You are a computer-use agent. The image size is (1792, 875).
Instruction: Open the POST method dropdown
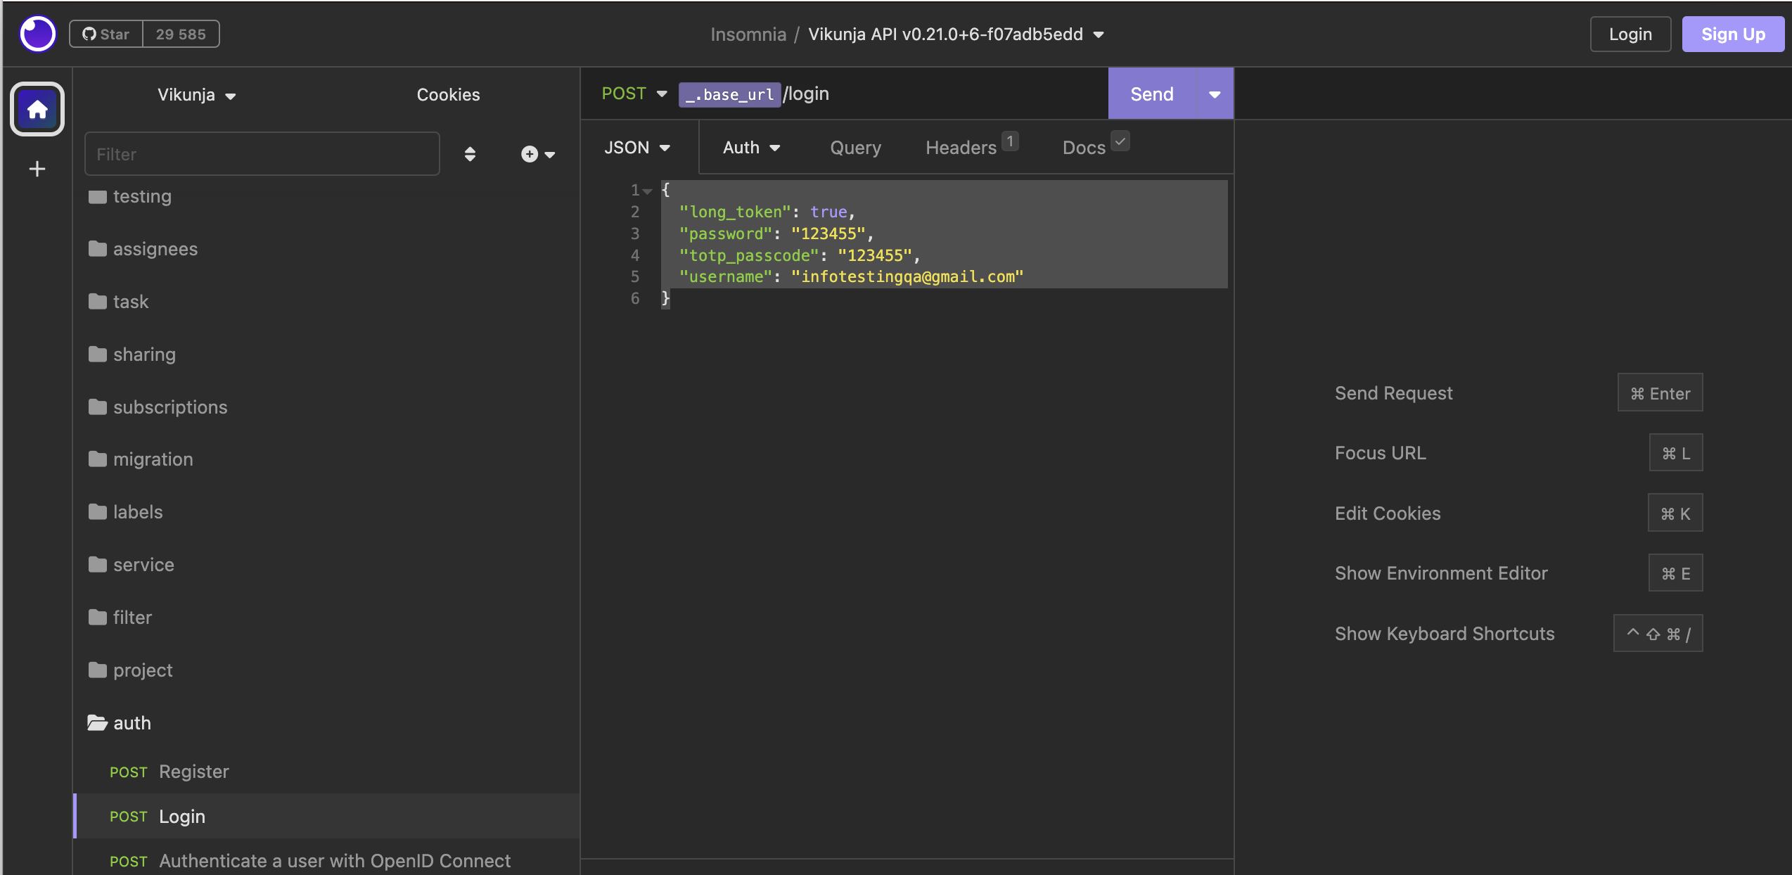coord(634,94)
